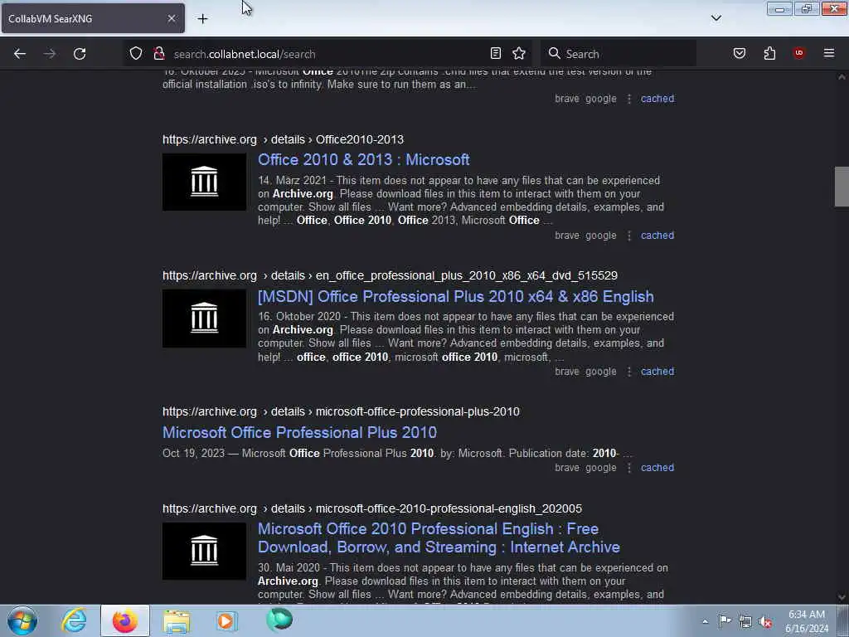Click Firefox taskbar icon

point(124,620)
